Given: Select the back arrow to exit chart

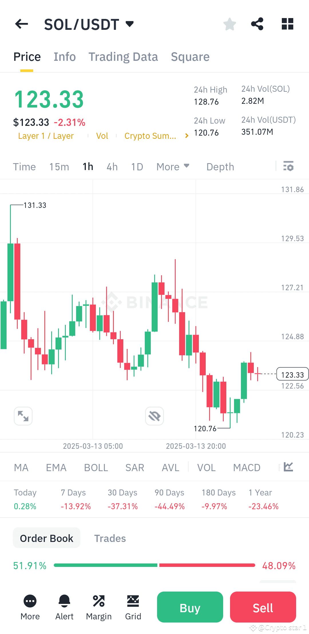Looking at the screenshot, I should (21, 24).
